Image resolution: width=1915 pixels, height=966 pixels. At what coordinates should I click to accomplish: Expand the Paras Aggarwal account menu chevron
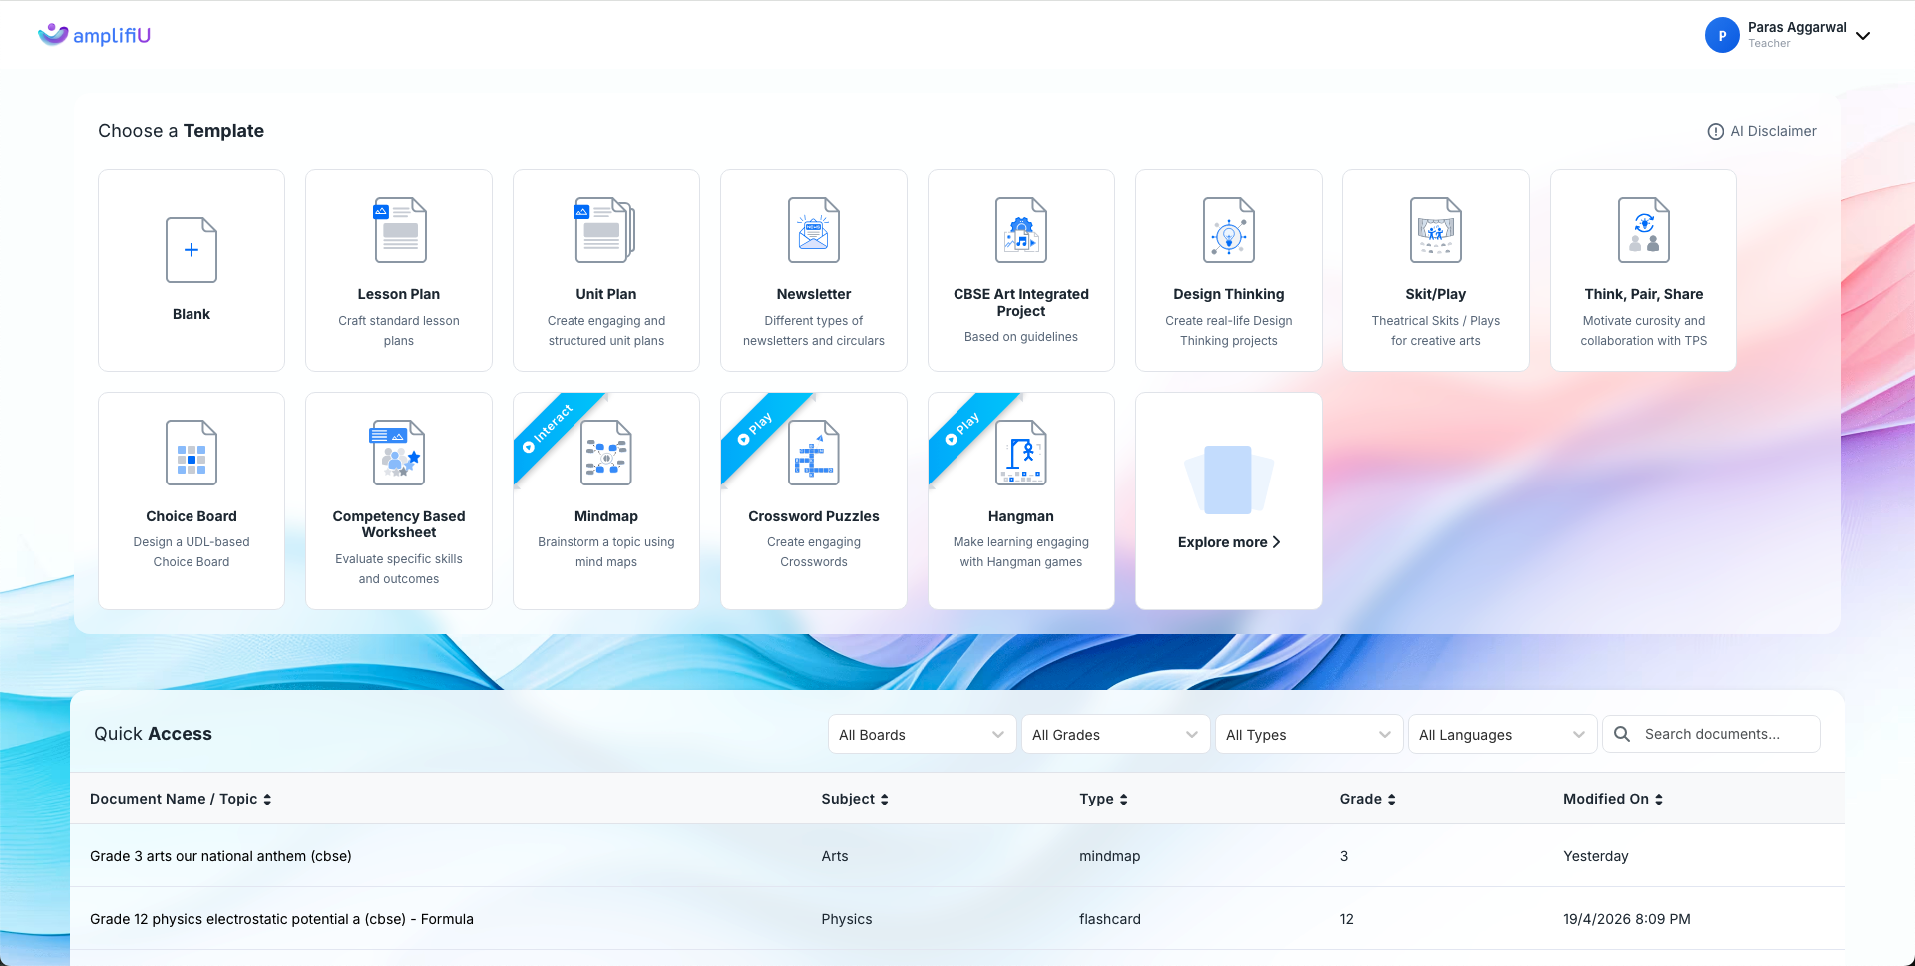[1863, 36]
